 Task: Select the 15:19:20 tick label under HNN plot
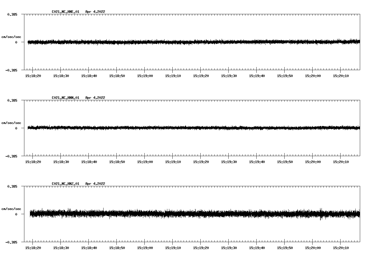(201, 162)
